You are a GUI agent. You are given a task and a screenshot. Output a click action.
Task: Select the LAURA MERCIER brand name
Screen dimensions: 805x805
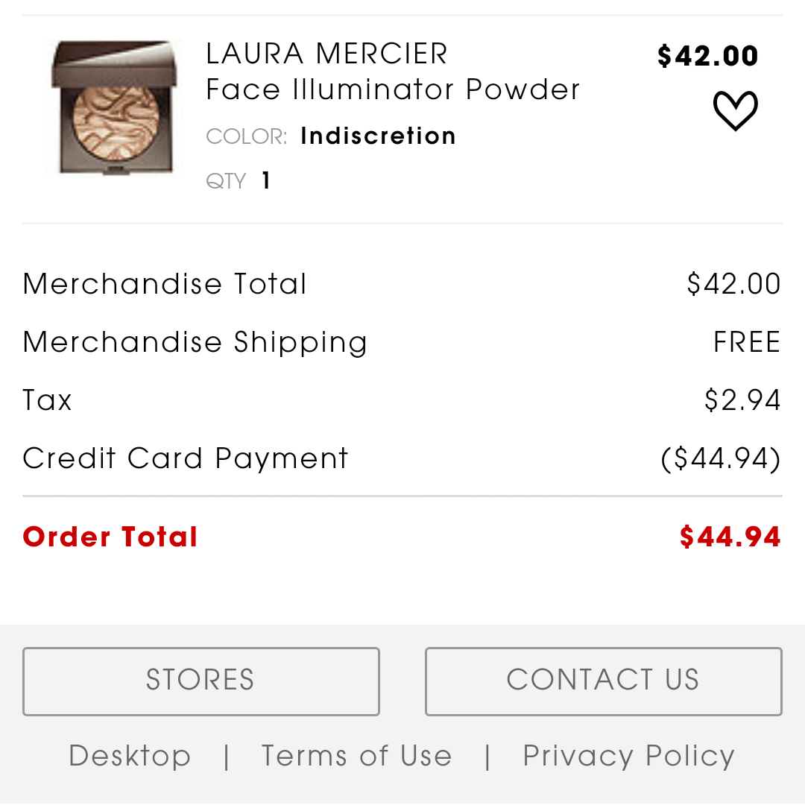(326, 54)
